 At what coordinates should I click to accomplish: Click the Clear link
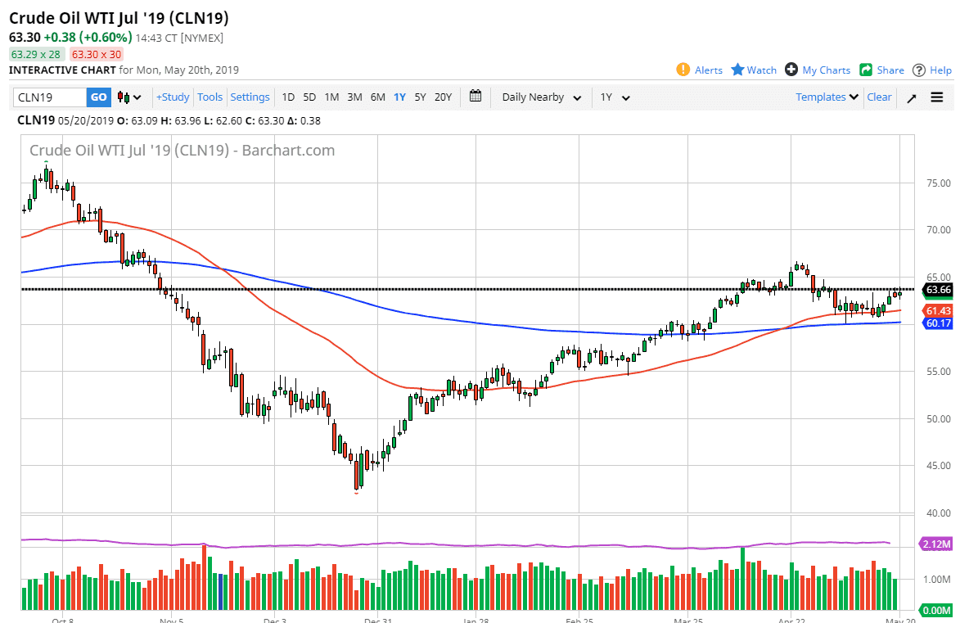879,97
